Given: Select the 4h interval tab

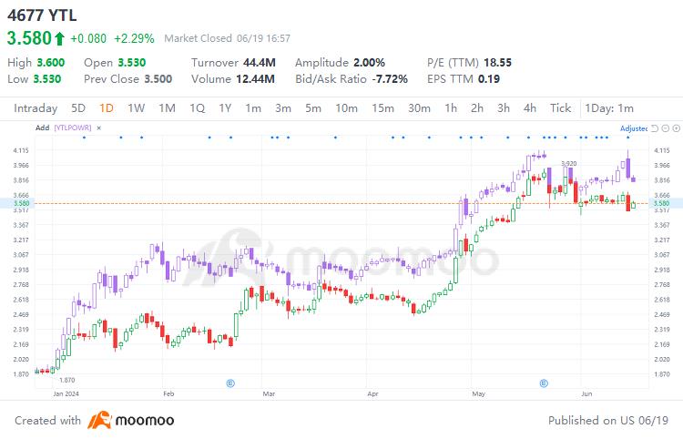Looking at the screenshot, I should pos(530,108).
